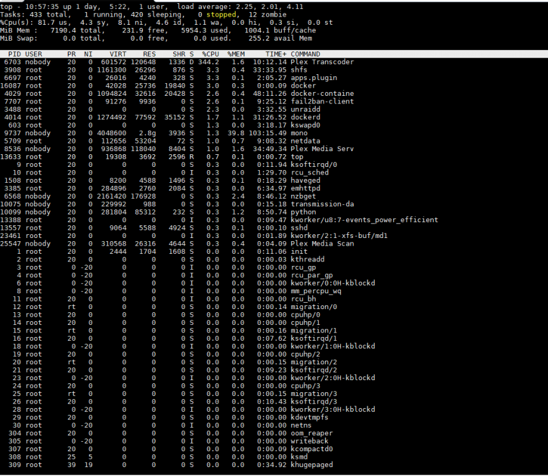The image size is (548, 476).
Task: Click the kworker/2:1-xfs-buf/md1 command
Action: [x=339, y=235]
